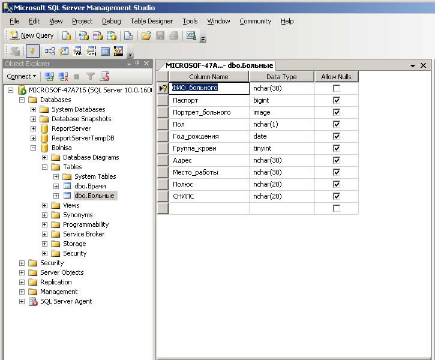Open the Community menu
Image resolution: width=435 pixels, height=360 pixels.
255,22
